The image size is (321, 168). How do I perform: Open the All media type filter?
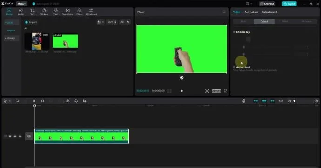(122, 22)
